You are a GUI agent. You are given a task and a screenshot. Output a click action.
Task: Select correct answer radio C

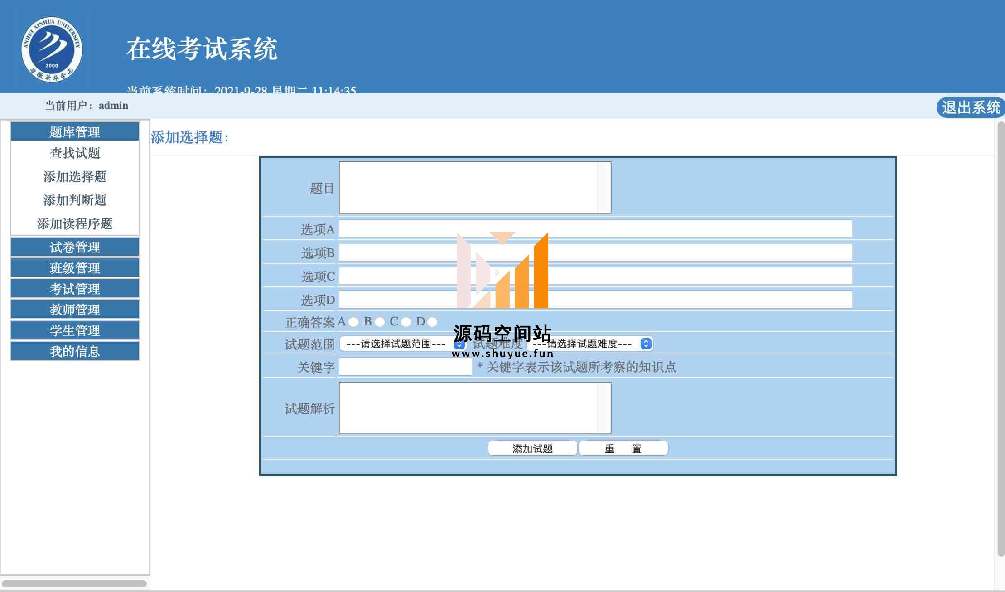tap(406, 322)
